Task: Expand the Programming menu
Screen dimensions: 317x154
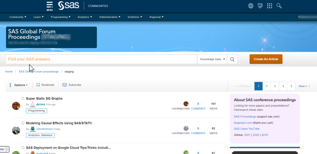Action: (x=60, y=17)
